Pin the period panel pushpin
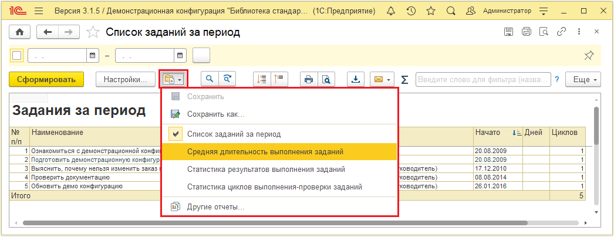The height and width of the screenshot is (237, 614). tap(588, 56)
